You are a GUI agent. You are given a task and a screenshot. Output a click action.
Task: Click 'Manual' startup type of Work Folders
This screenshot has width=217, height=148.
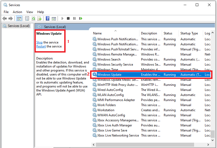pyautogui.click(x=186, y=105)
